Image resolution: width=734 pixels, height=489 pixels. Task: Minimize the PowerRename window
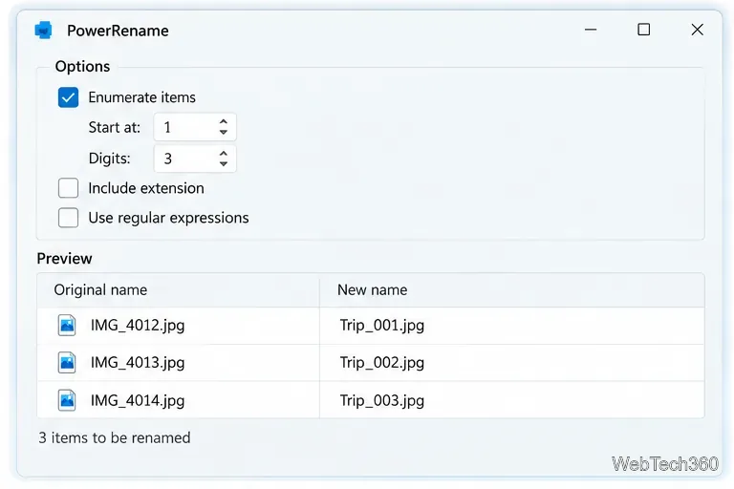pyautogui.click(x=591, y=30)
